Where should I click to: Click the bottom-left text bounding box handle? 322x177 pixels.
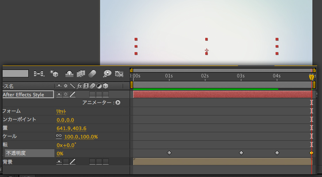[x=136, y=54]
